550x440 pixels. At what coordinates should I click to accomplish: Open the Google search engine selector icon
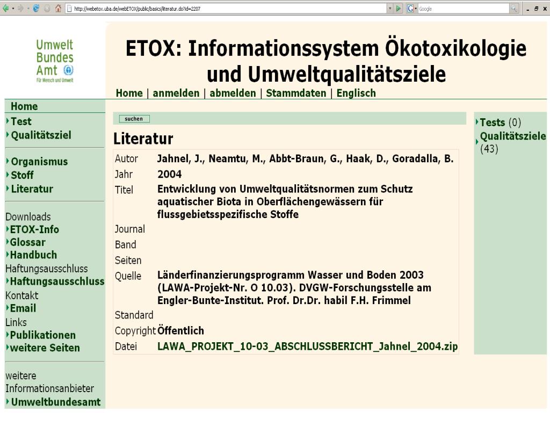[412, 9]
